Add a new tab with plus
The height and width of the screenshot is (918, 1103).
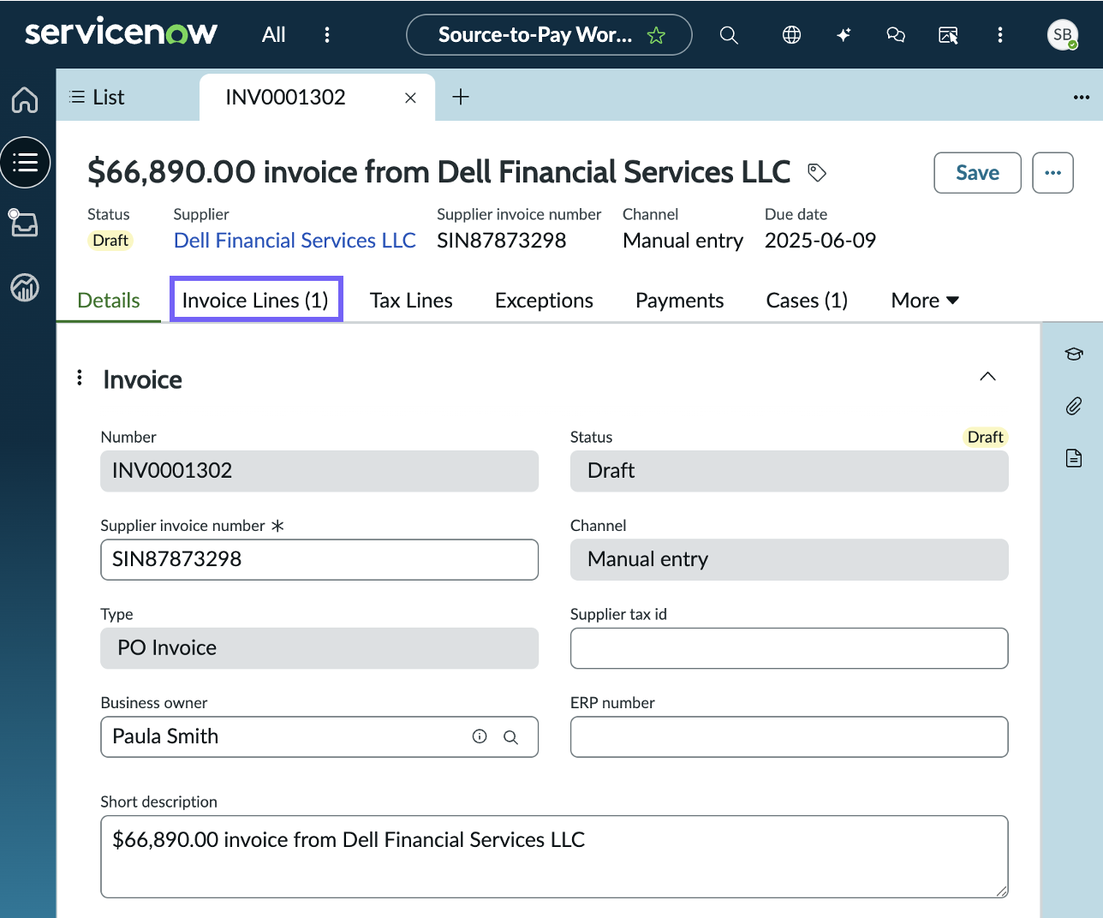pyautogui.click(x=461, y=97)
